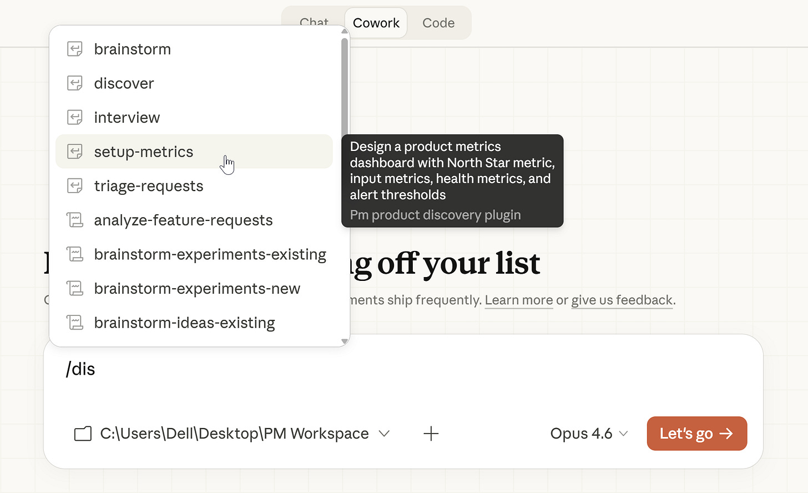The height and width of the screenshot is (493, 808).
Task: Switch to the Chat tab
Action: click(x=314, y=23)
